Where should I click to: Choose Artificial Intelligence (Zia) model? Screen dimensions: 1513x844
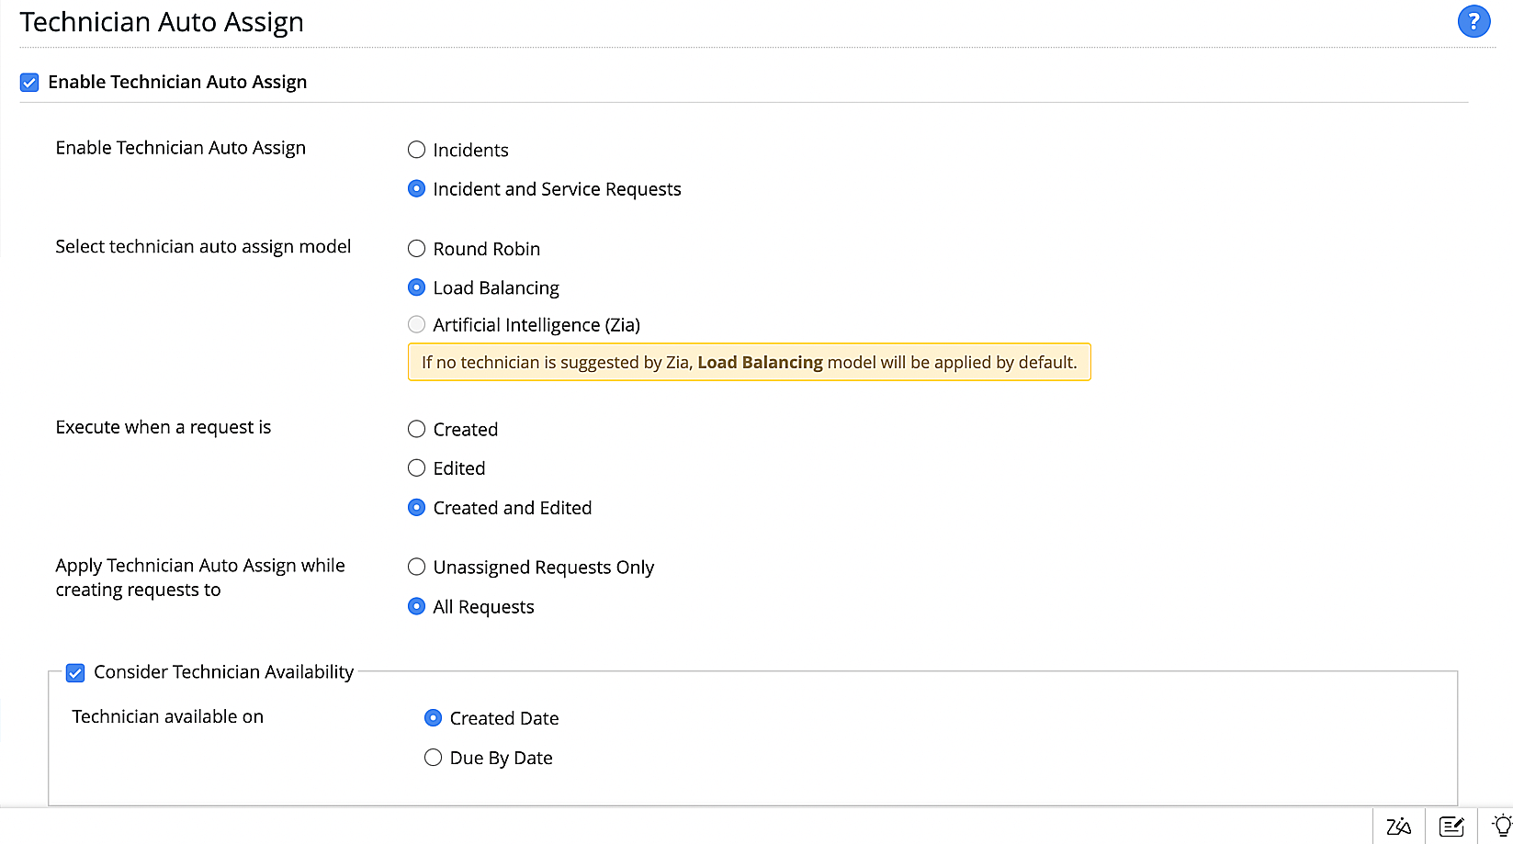(x=417, y=324)
